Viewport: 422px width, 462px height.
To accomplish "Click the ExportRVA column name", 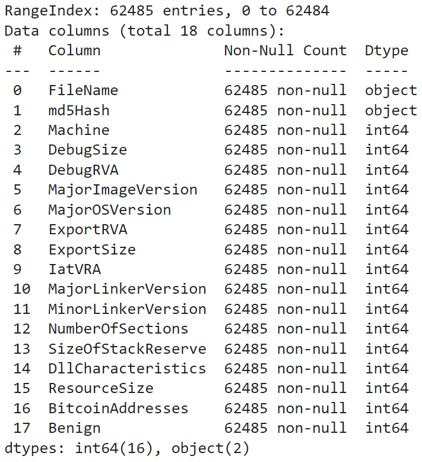I will click(87, 230).
